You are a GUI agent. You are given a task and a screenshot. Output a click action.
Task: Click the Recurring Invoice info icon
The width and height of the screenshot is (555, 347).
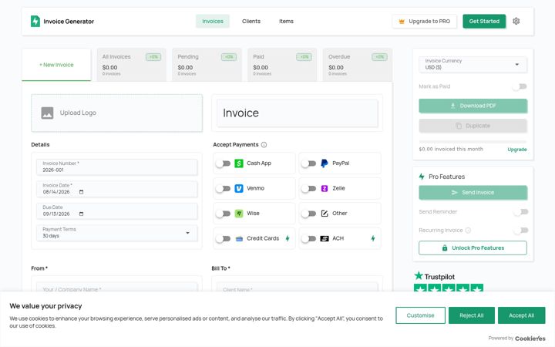click(x=468, y=230)
